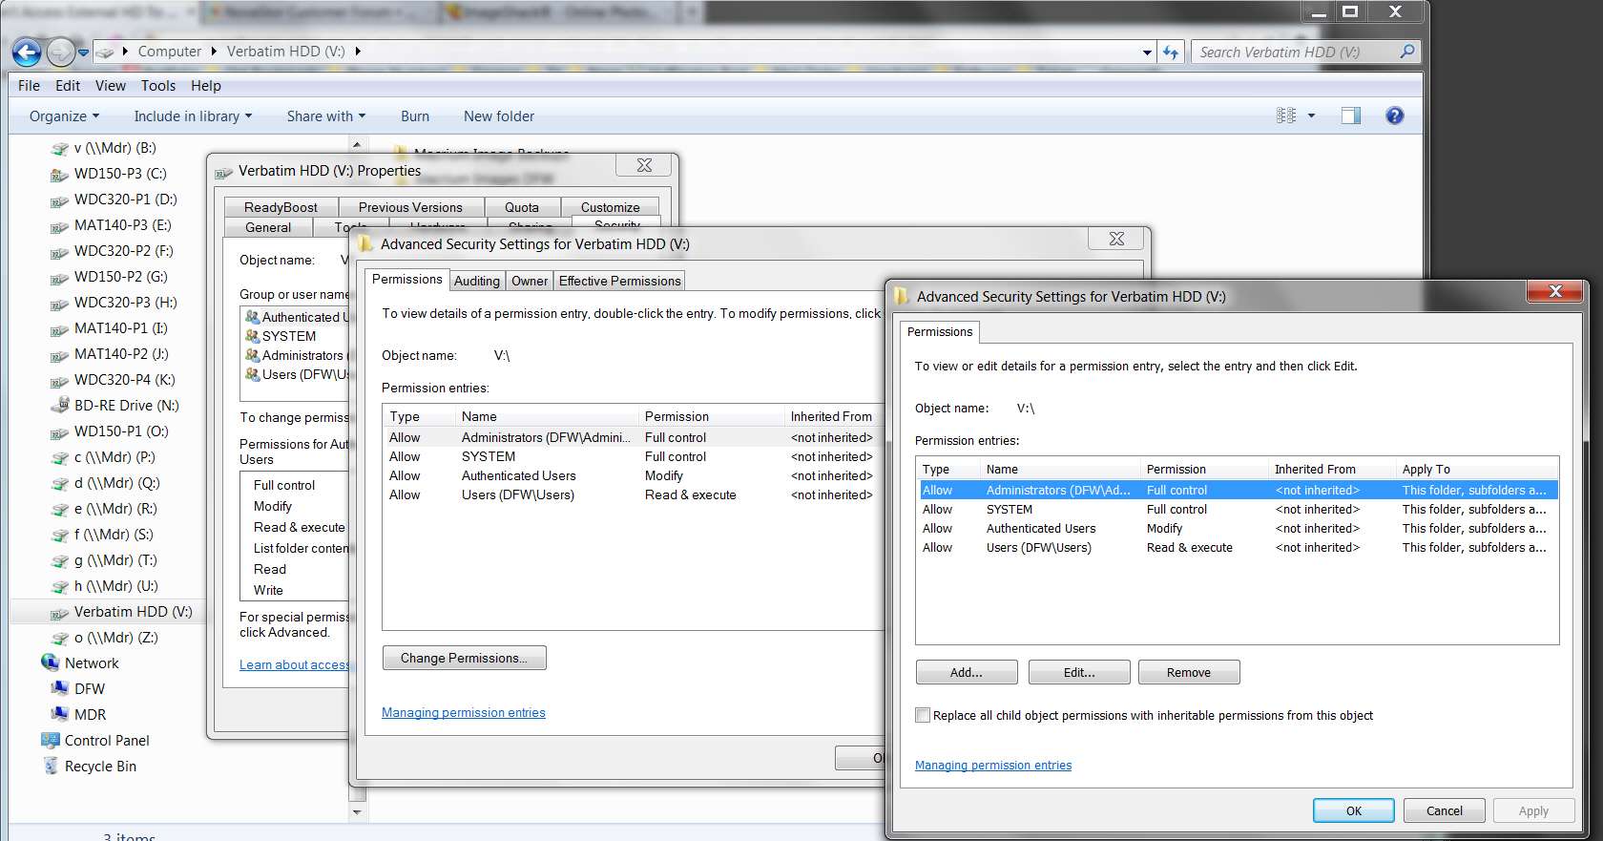Click the Burn toolbar button
Image resolution: width=1603 pixels, height=841 pixels.
point(415,116)
